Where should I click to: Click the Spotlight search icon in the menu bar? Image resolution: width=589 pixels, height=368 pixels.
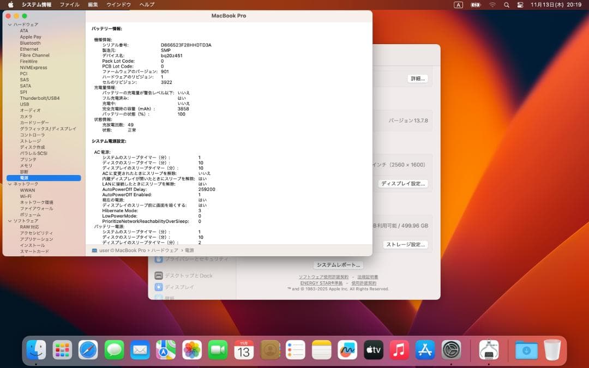pyautogui.click(x=506, y=4)
